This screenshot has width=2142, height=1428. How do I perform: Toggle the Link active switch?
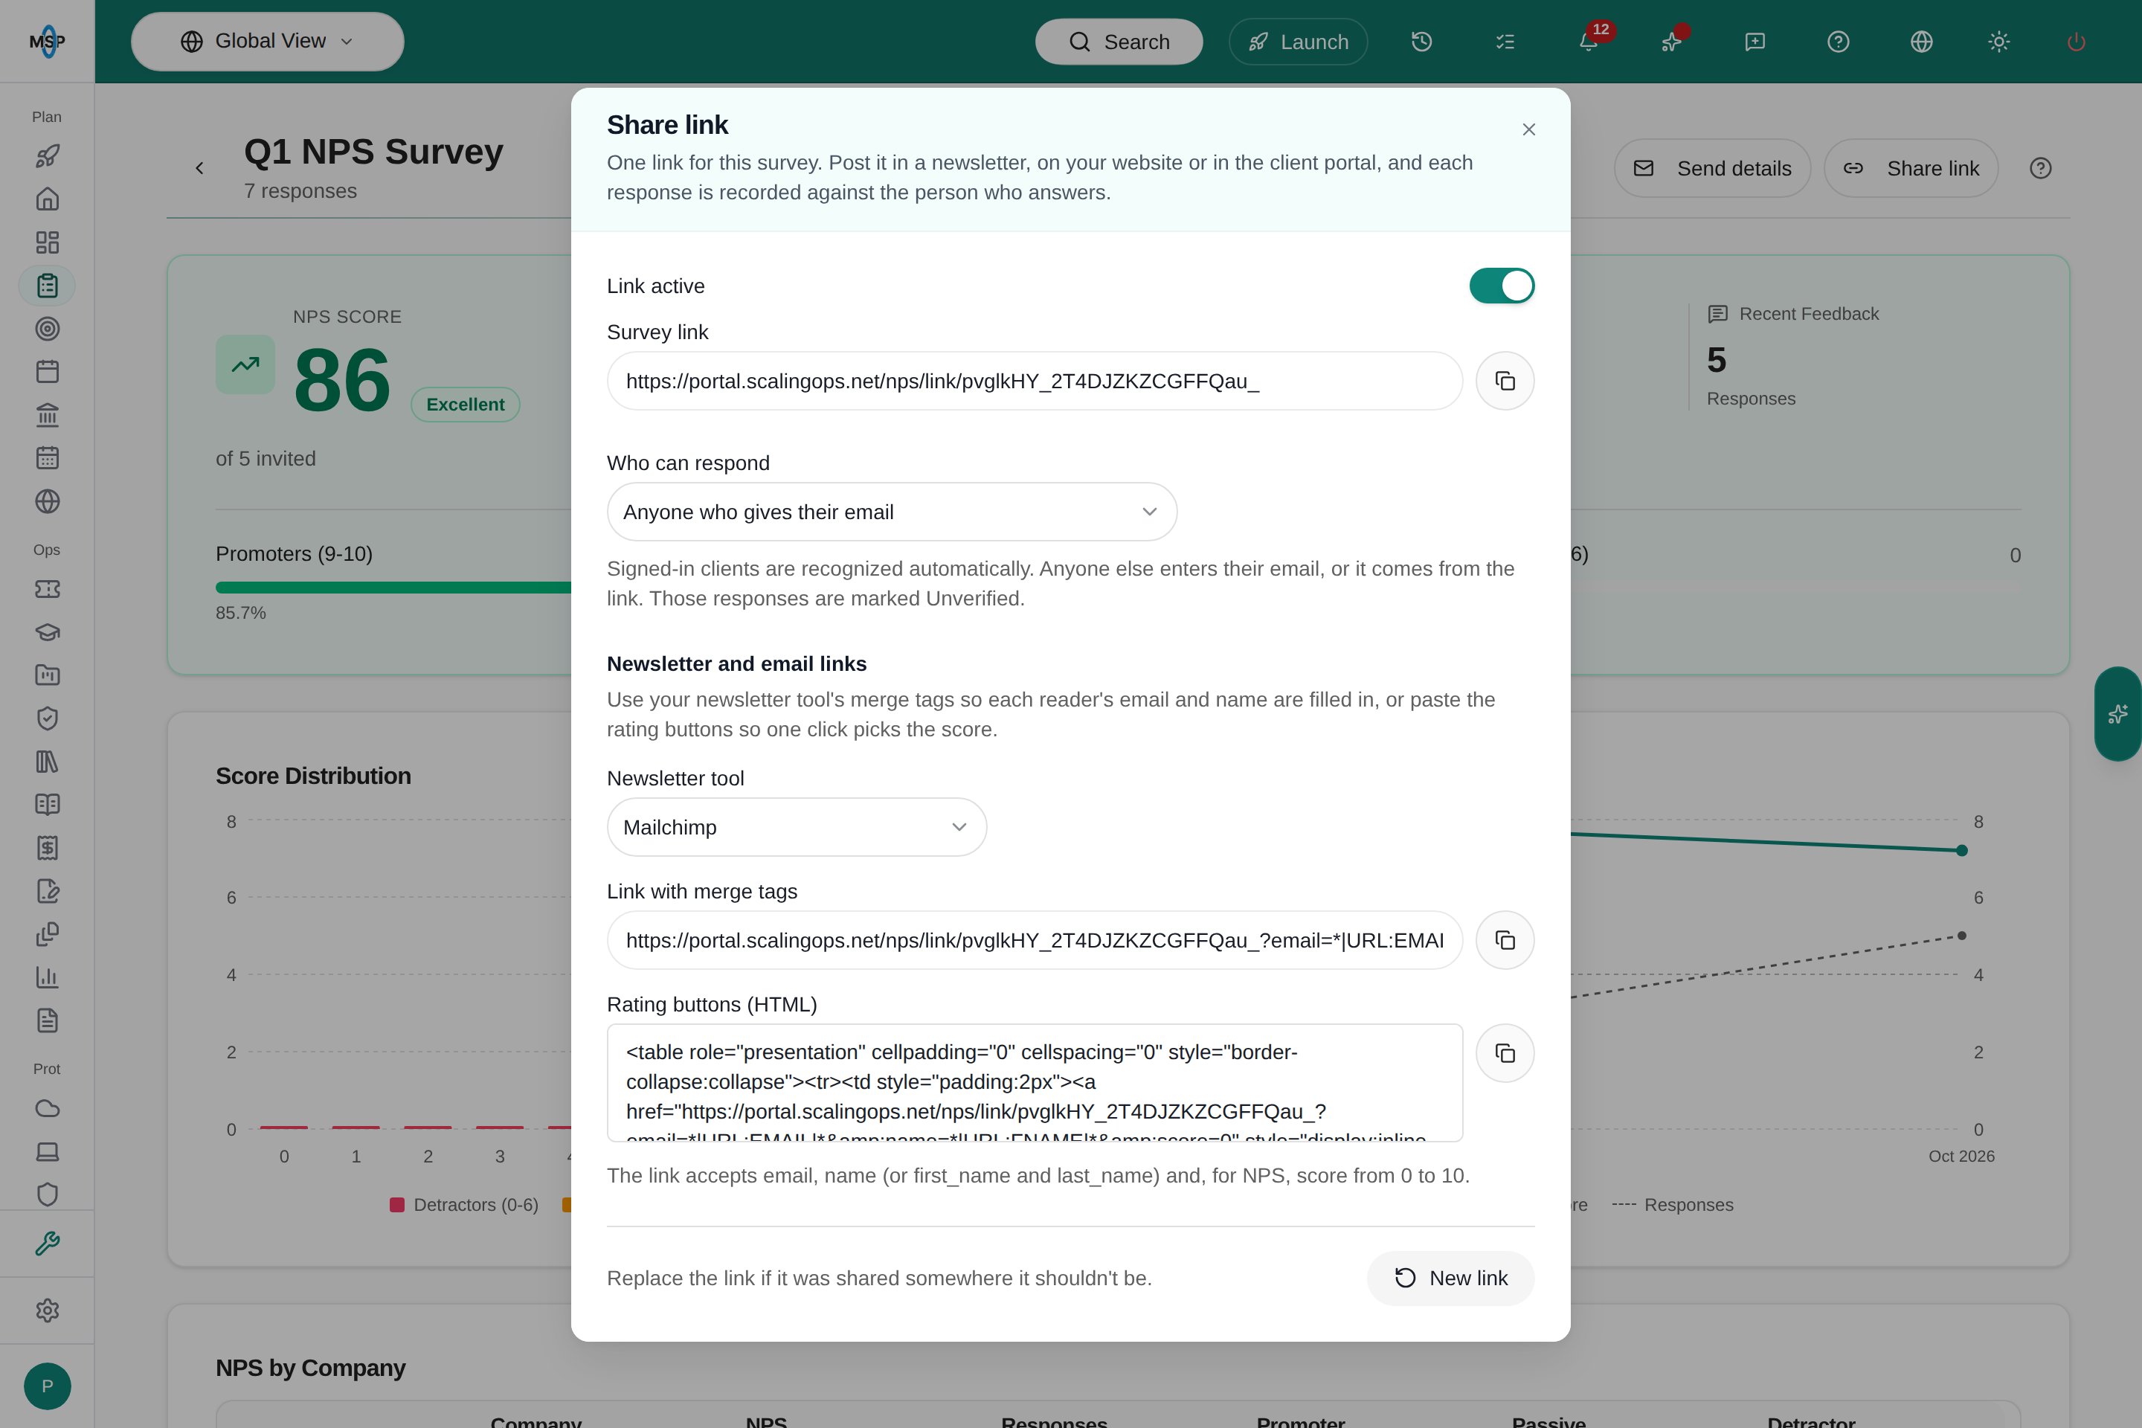(x=1502, y=286)
